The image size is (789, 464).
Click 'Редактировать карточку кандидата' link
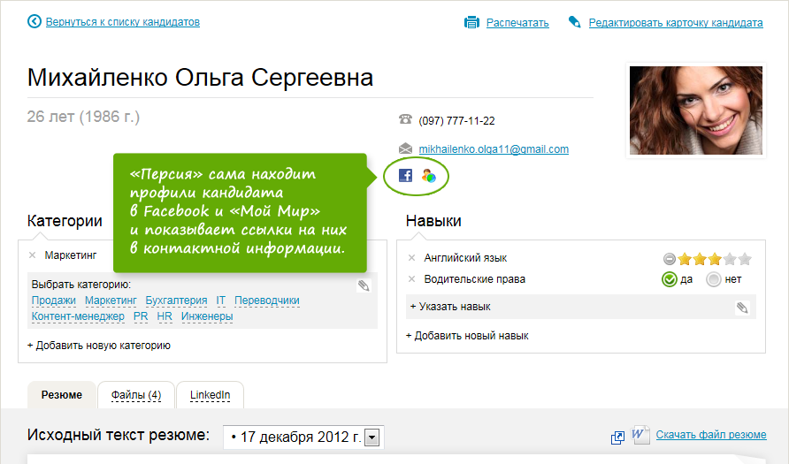(676, 23)
